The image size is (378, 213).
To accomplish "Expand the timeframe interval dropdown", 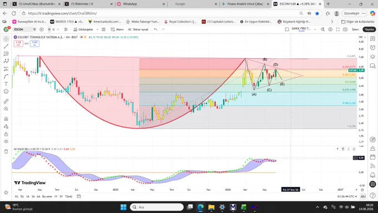I will (58, 29).
